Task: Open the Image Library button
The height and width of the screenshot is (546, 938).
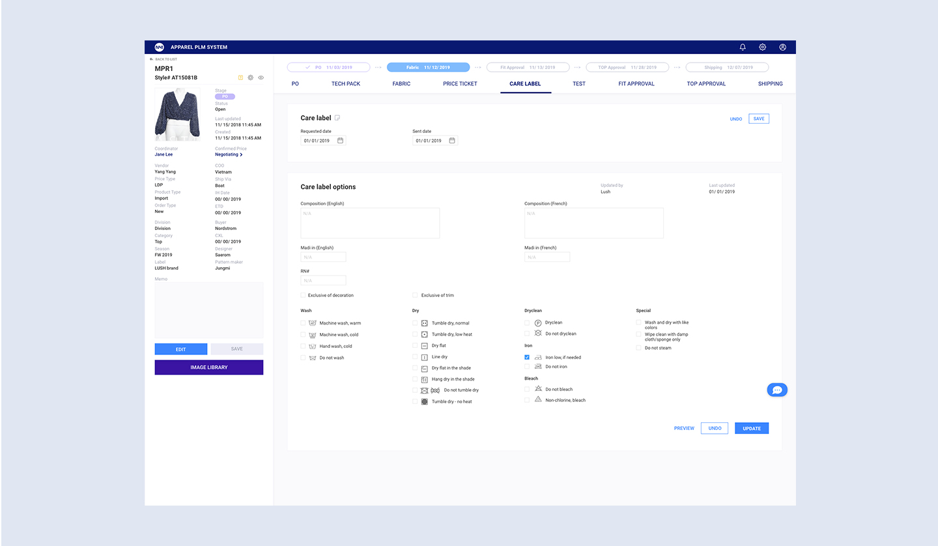Action: pos(209,367)
